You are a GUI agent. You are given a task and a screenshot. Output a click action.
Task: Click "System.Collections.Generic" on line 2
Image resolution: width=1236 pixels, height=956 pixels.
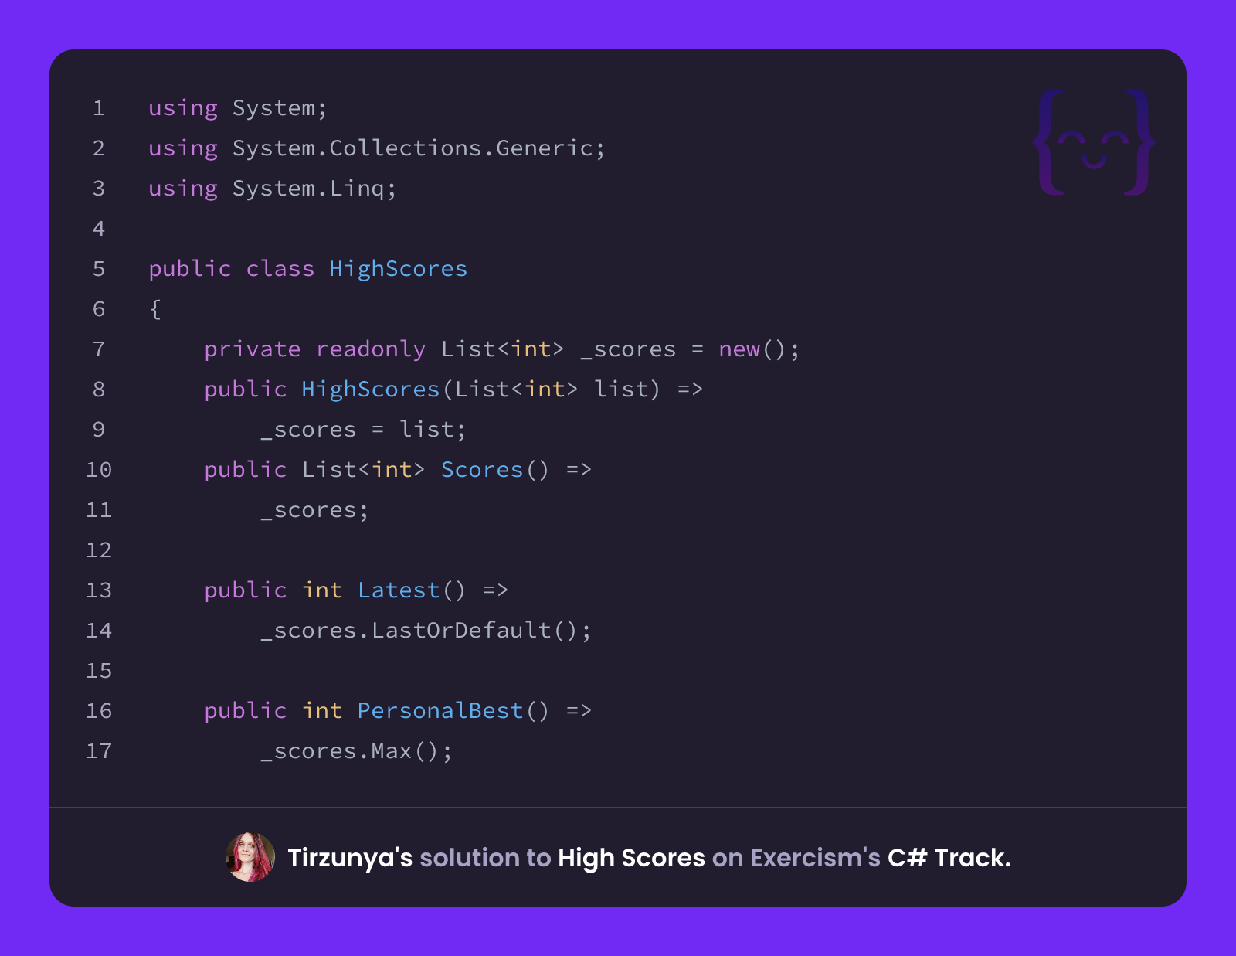click(x=412, y=148)
